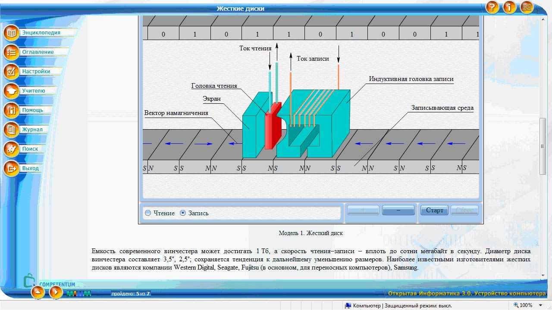This screenshot has height=310, width=552.
Task: Click the question mark help icon
Action: point(492,7)
